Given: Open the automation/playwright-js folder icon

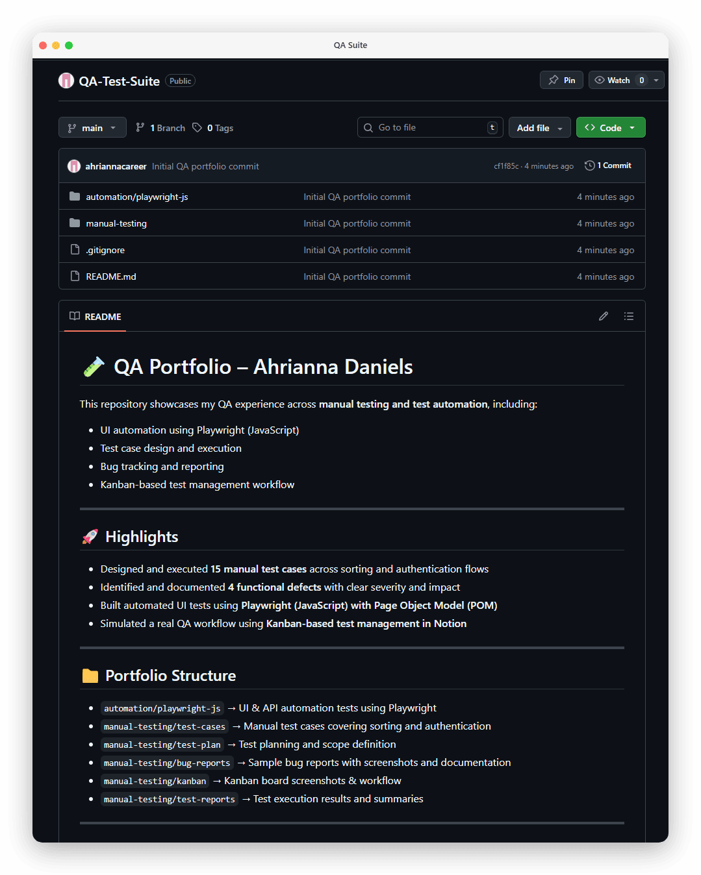Looking at the screenshot, I should pos(74,196).
